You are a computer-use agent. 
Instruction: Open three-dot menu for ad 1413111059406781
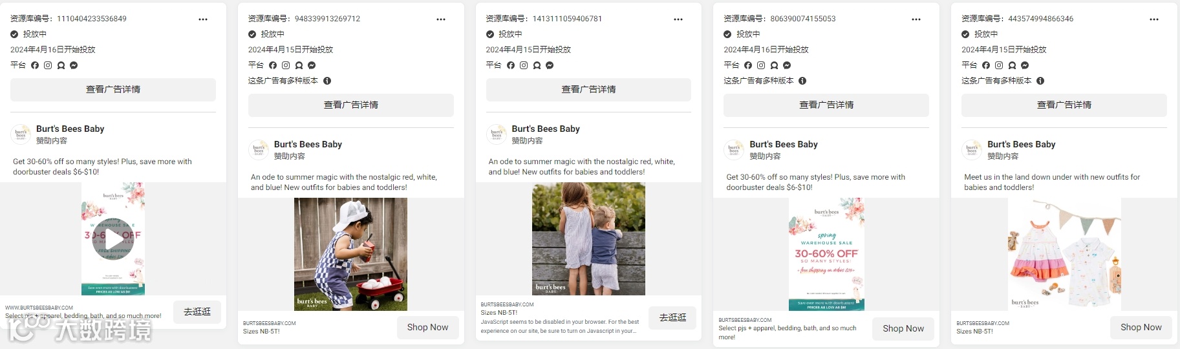point(678,19)
